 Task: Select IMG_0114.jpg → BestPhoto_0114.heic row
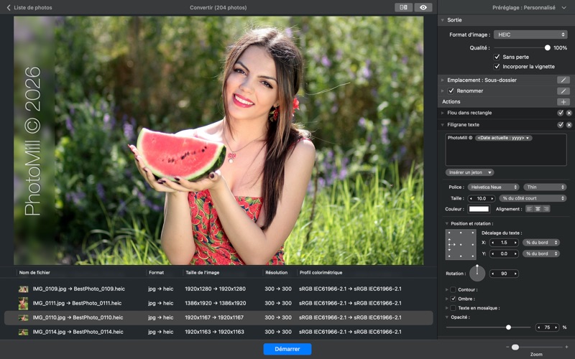click(x=218, y=332)
